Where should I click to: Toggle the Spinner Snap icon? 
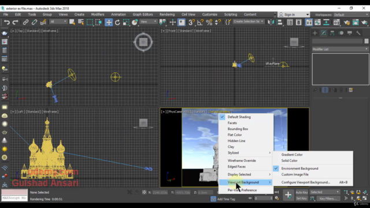tap(218, 22)
